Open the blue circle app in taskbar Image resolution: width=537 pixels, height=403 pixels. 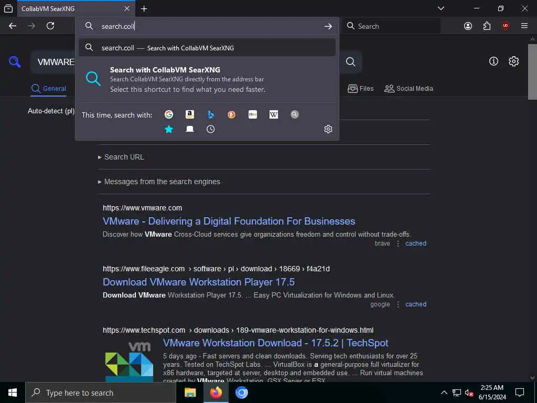[241, 393]
